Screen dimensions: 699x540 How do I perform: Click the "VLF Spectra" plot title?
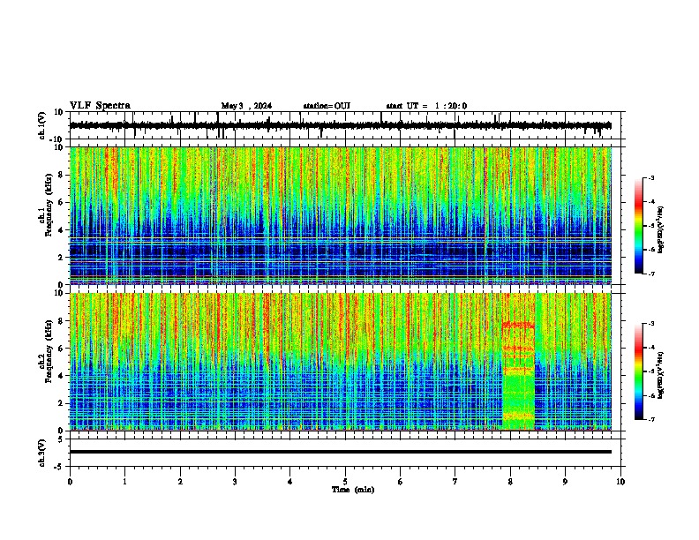pos(100,106)
